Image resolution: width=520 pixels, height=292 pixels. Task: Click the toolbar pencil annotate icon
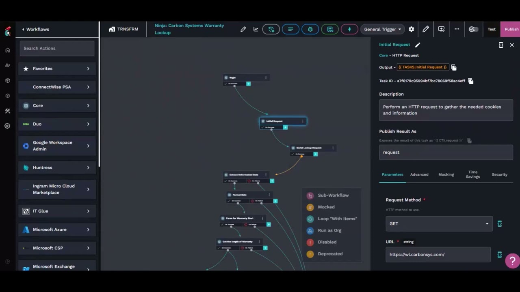[426, 29]
